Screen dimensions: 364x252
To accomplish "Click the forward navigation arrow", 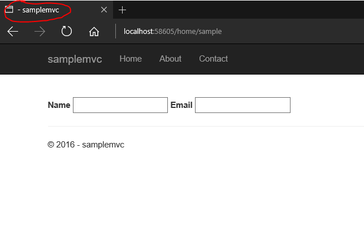I will click(x=40, y=32).
